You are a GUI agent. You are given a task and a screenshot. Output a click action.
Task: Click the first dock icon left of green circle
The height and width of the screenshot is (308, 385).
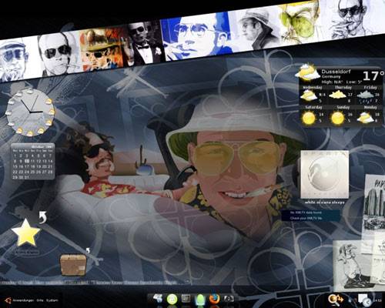coord(158,299)
